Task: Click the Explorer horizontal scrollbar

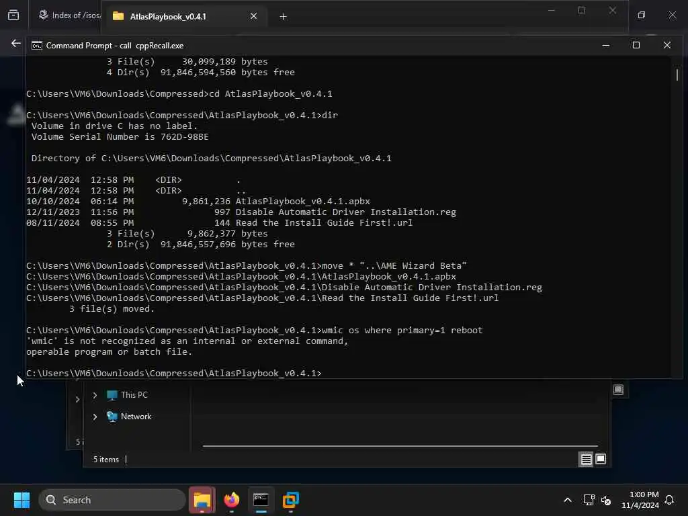Action: [400, 446]
